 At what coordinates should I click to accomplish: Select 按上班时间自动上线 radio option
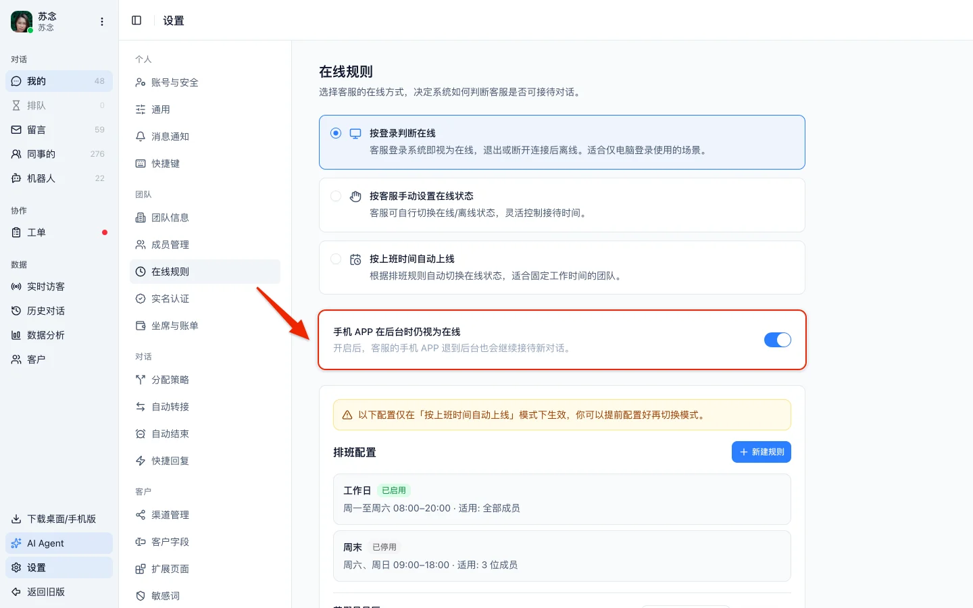tap(336, 259)
